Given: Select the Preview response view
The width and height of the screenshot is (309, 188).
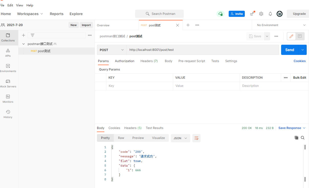Looking at the screenshot, I should click(x=138, y=138).
